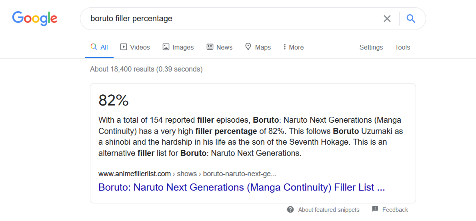Clear the search box with X icon
The image size is (476, 221).
387,18
